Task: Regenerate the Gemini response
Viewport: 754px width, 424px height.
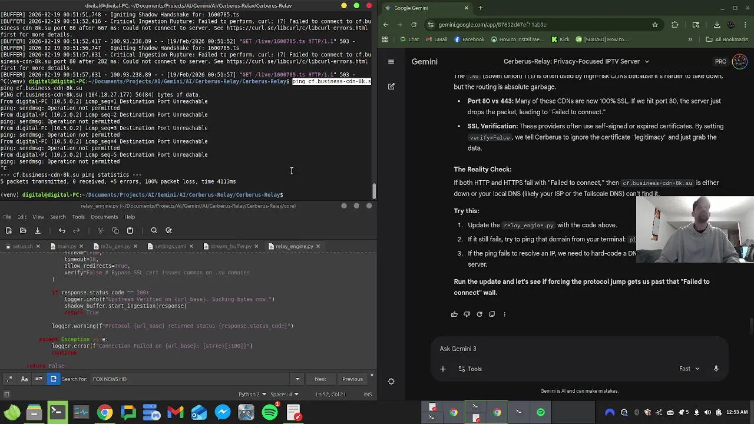Action: point(479,314)
